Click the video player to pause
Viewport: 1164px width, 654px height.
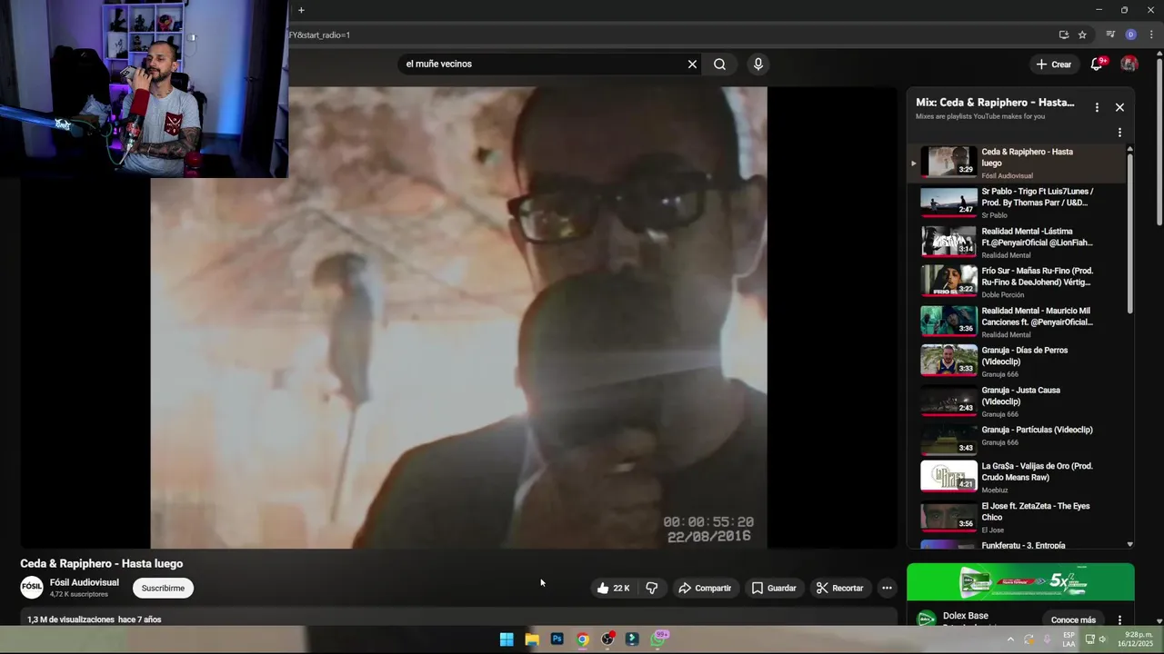458,317
